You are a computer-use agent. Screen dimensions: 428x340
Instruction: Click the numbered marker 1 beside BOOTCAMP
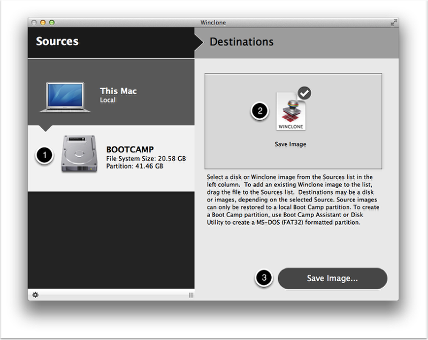coord(44,154)
